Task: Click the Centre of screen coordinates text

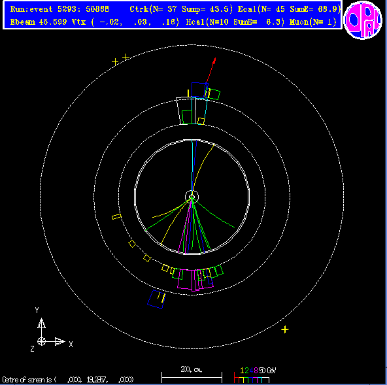Action: (68, 379)
